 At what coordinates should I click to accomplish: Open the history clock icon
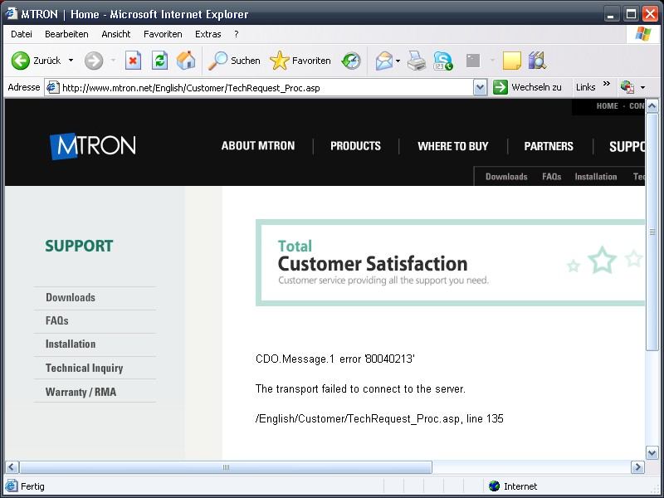point(351,61)
